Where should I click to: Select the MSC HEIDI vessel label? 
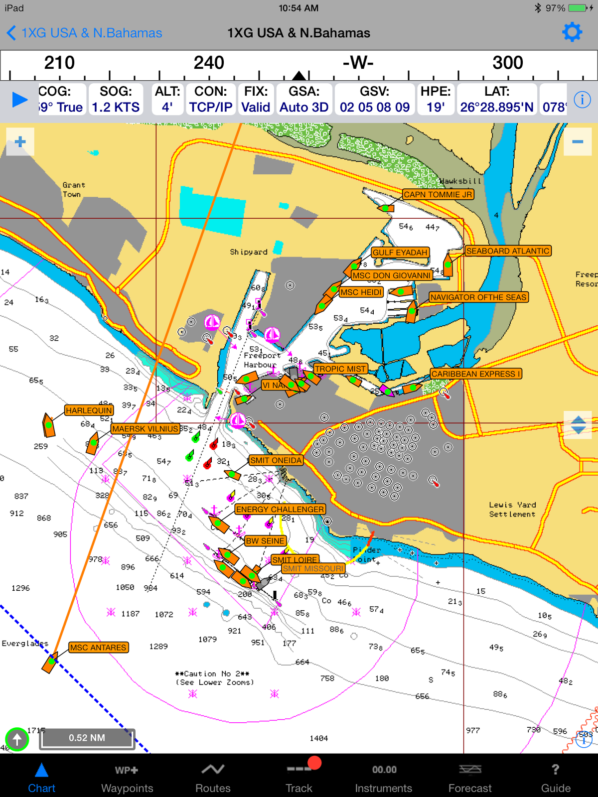361,292
